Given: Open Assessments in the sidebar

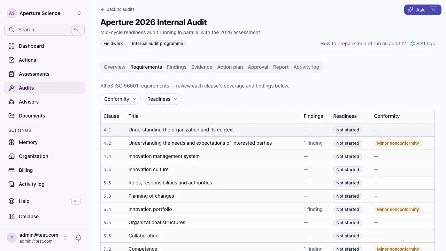Looking at the screenshot, I should [x=45, y=74].
